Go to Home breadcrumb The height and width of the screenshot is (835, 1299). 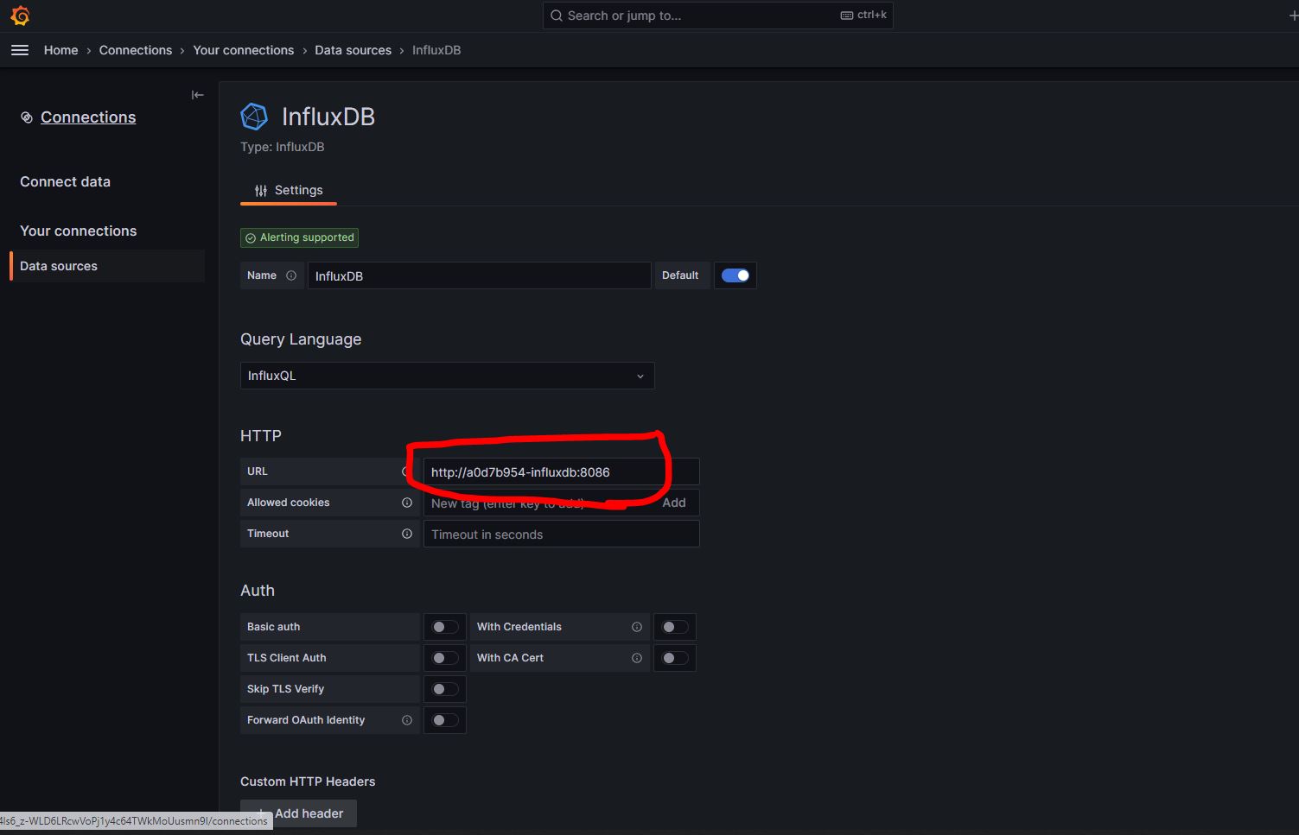(x=60, y=50)
